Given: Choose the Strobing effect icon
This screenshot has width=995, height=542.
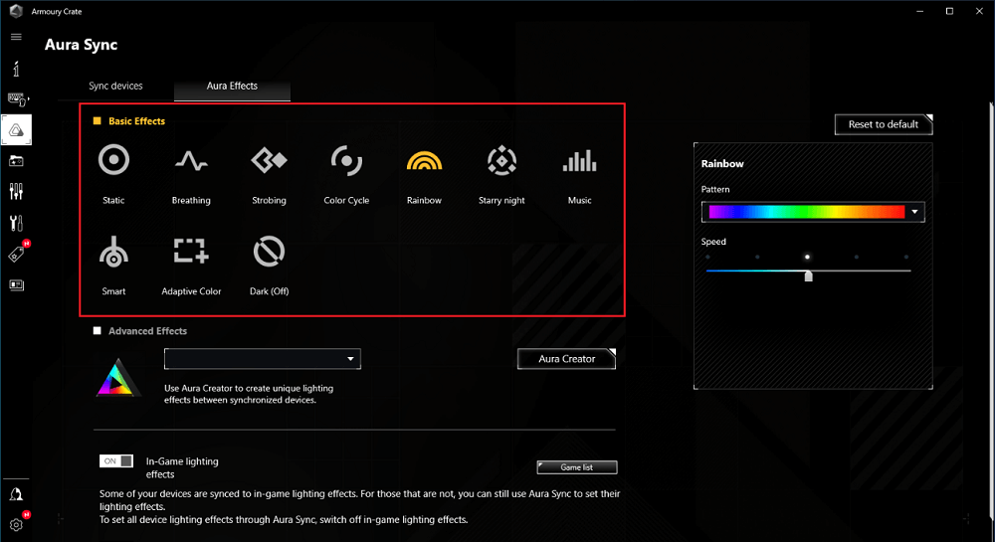Looking at the screenshot, I should click(x=269, y=160).
